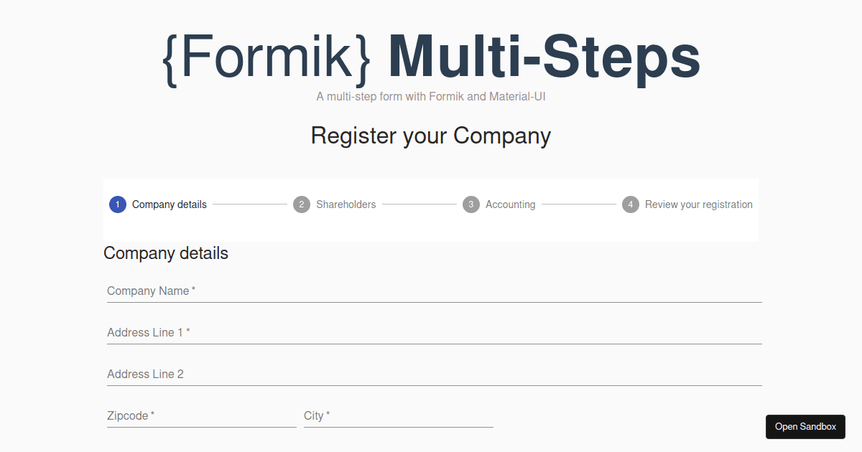The image size is (862, 452).
Task: Click the Formik and Material-UI subtitle
Action: [431, 96]
